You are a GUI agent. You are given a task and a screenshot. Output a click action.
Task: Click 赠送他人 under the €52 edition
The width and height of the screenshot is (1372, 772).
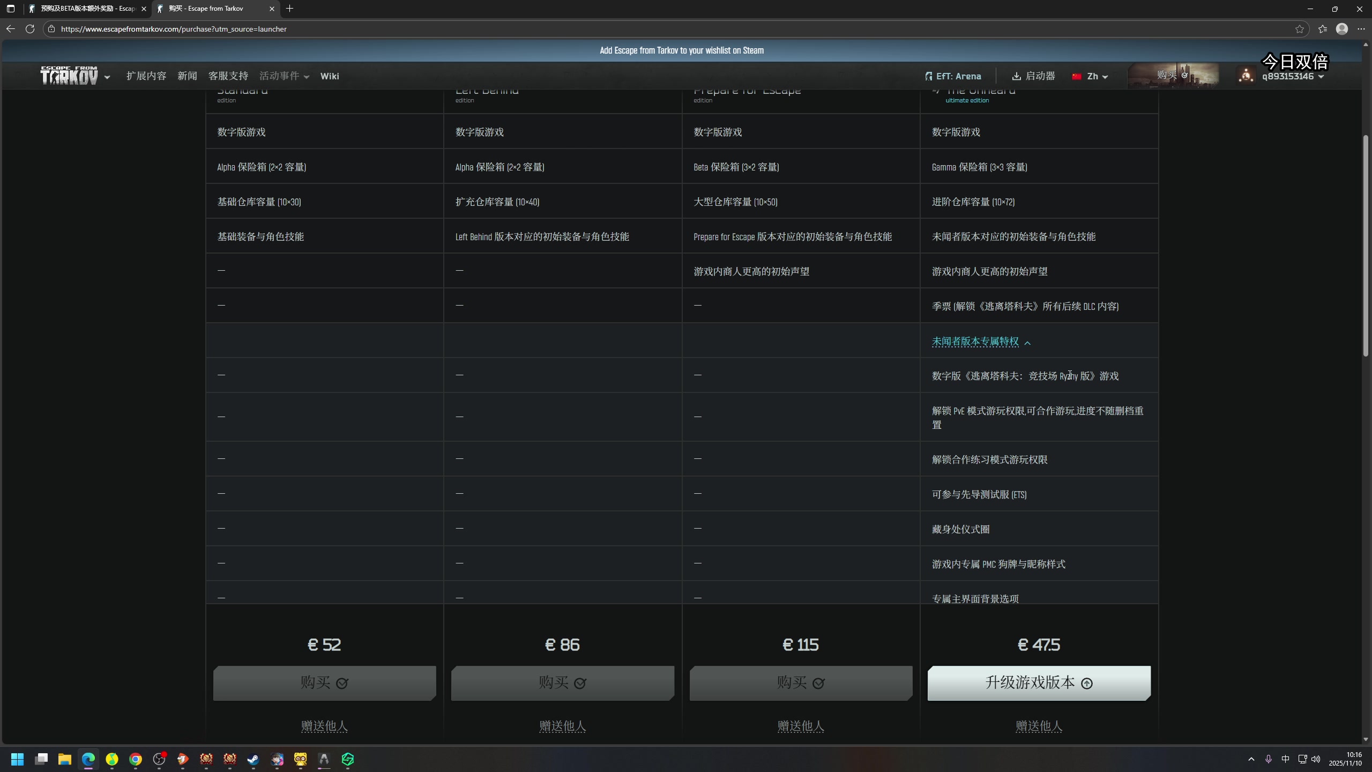point(324,726)
